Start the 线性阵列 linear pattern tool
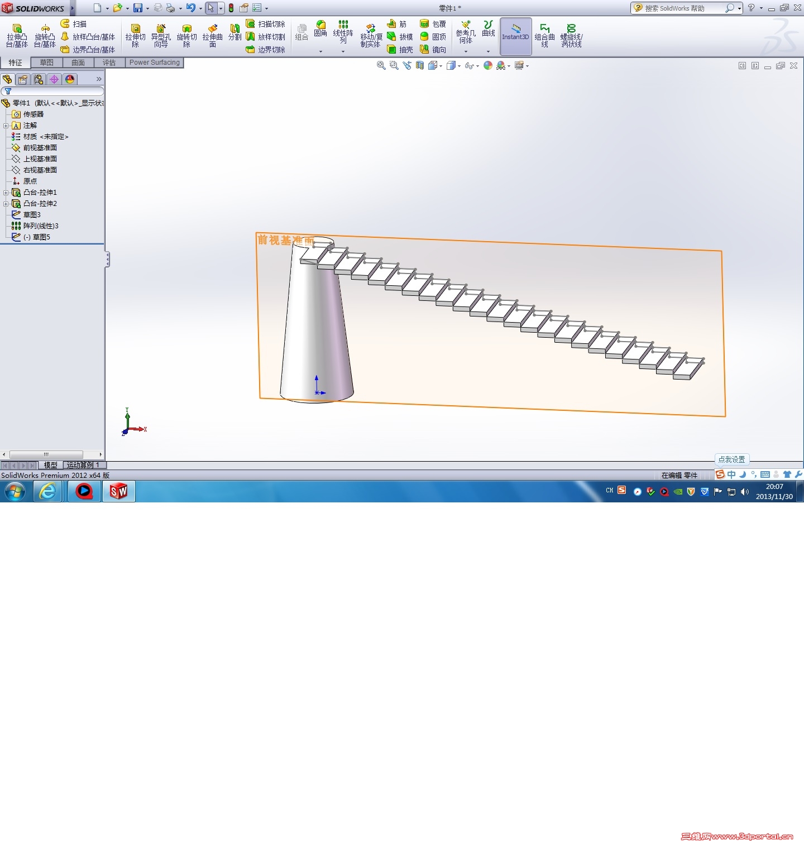804x844 pixels. [343, 32]
